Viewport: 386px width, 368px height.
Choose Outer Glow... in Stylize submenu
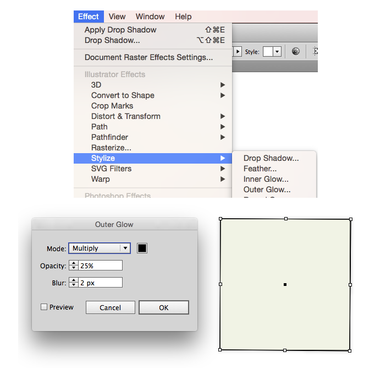click(274, 190)
